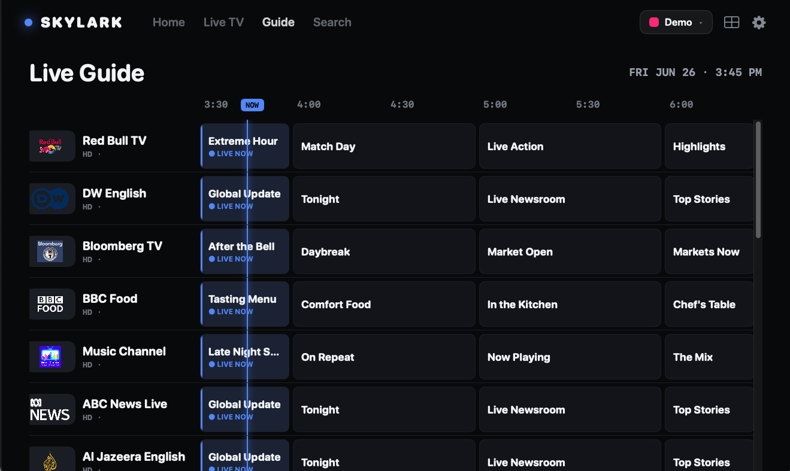Open the Guide tab
790x471 pixels.
pos(279,22)
